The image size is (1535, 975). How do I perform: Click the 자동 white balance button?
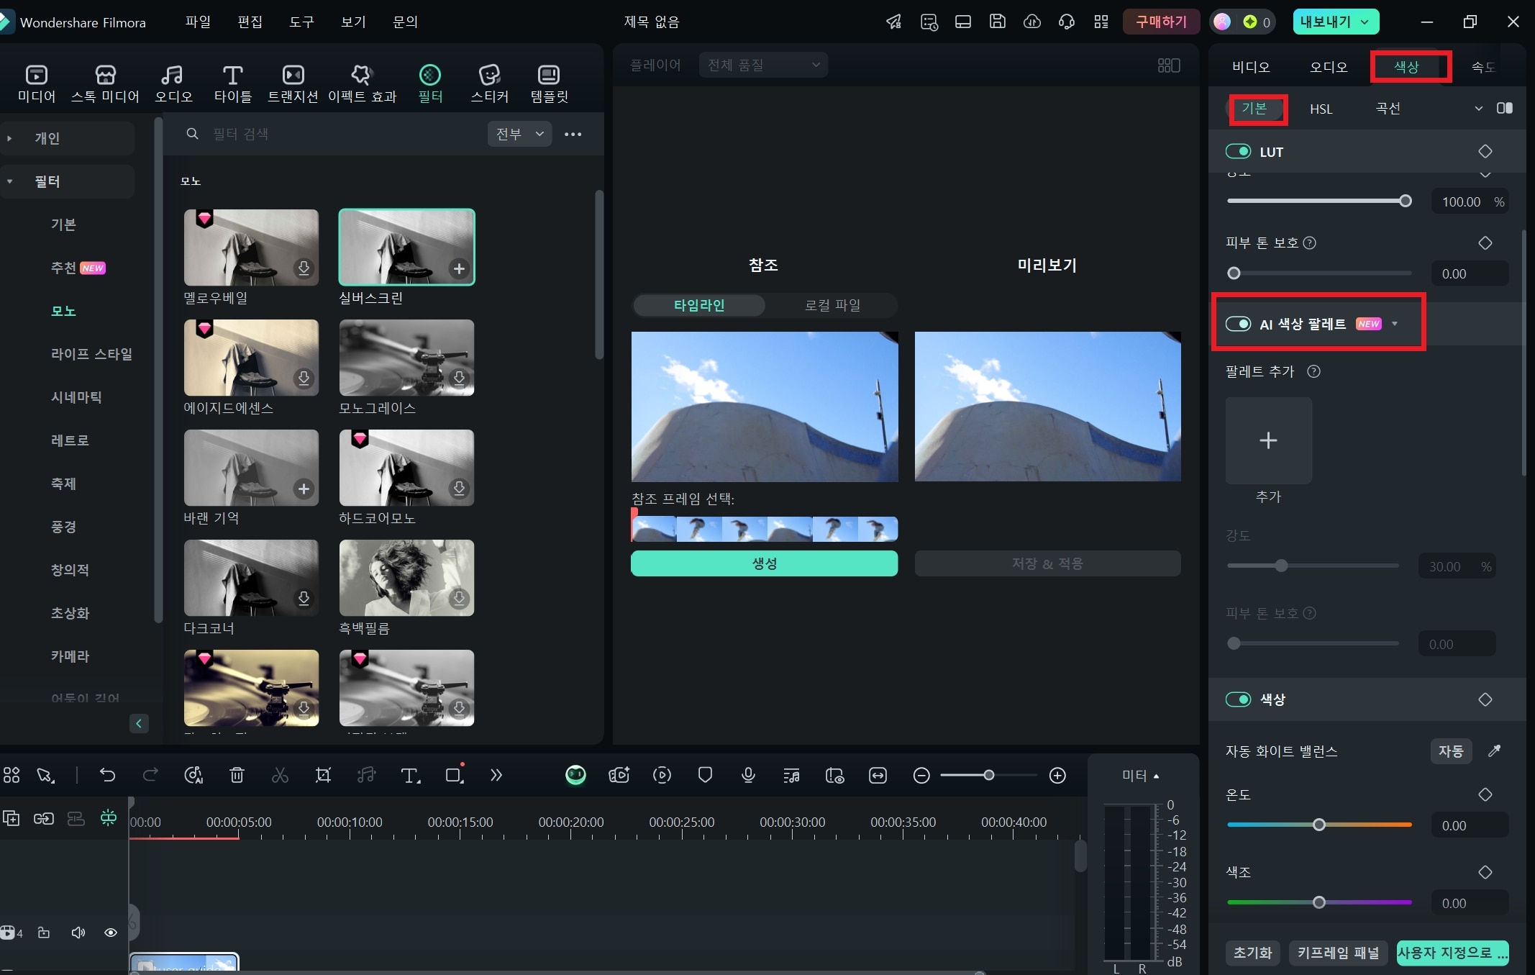(1451, 750)
